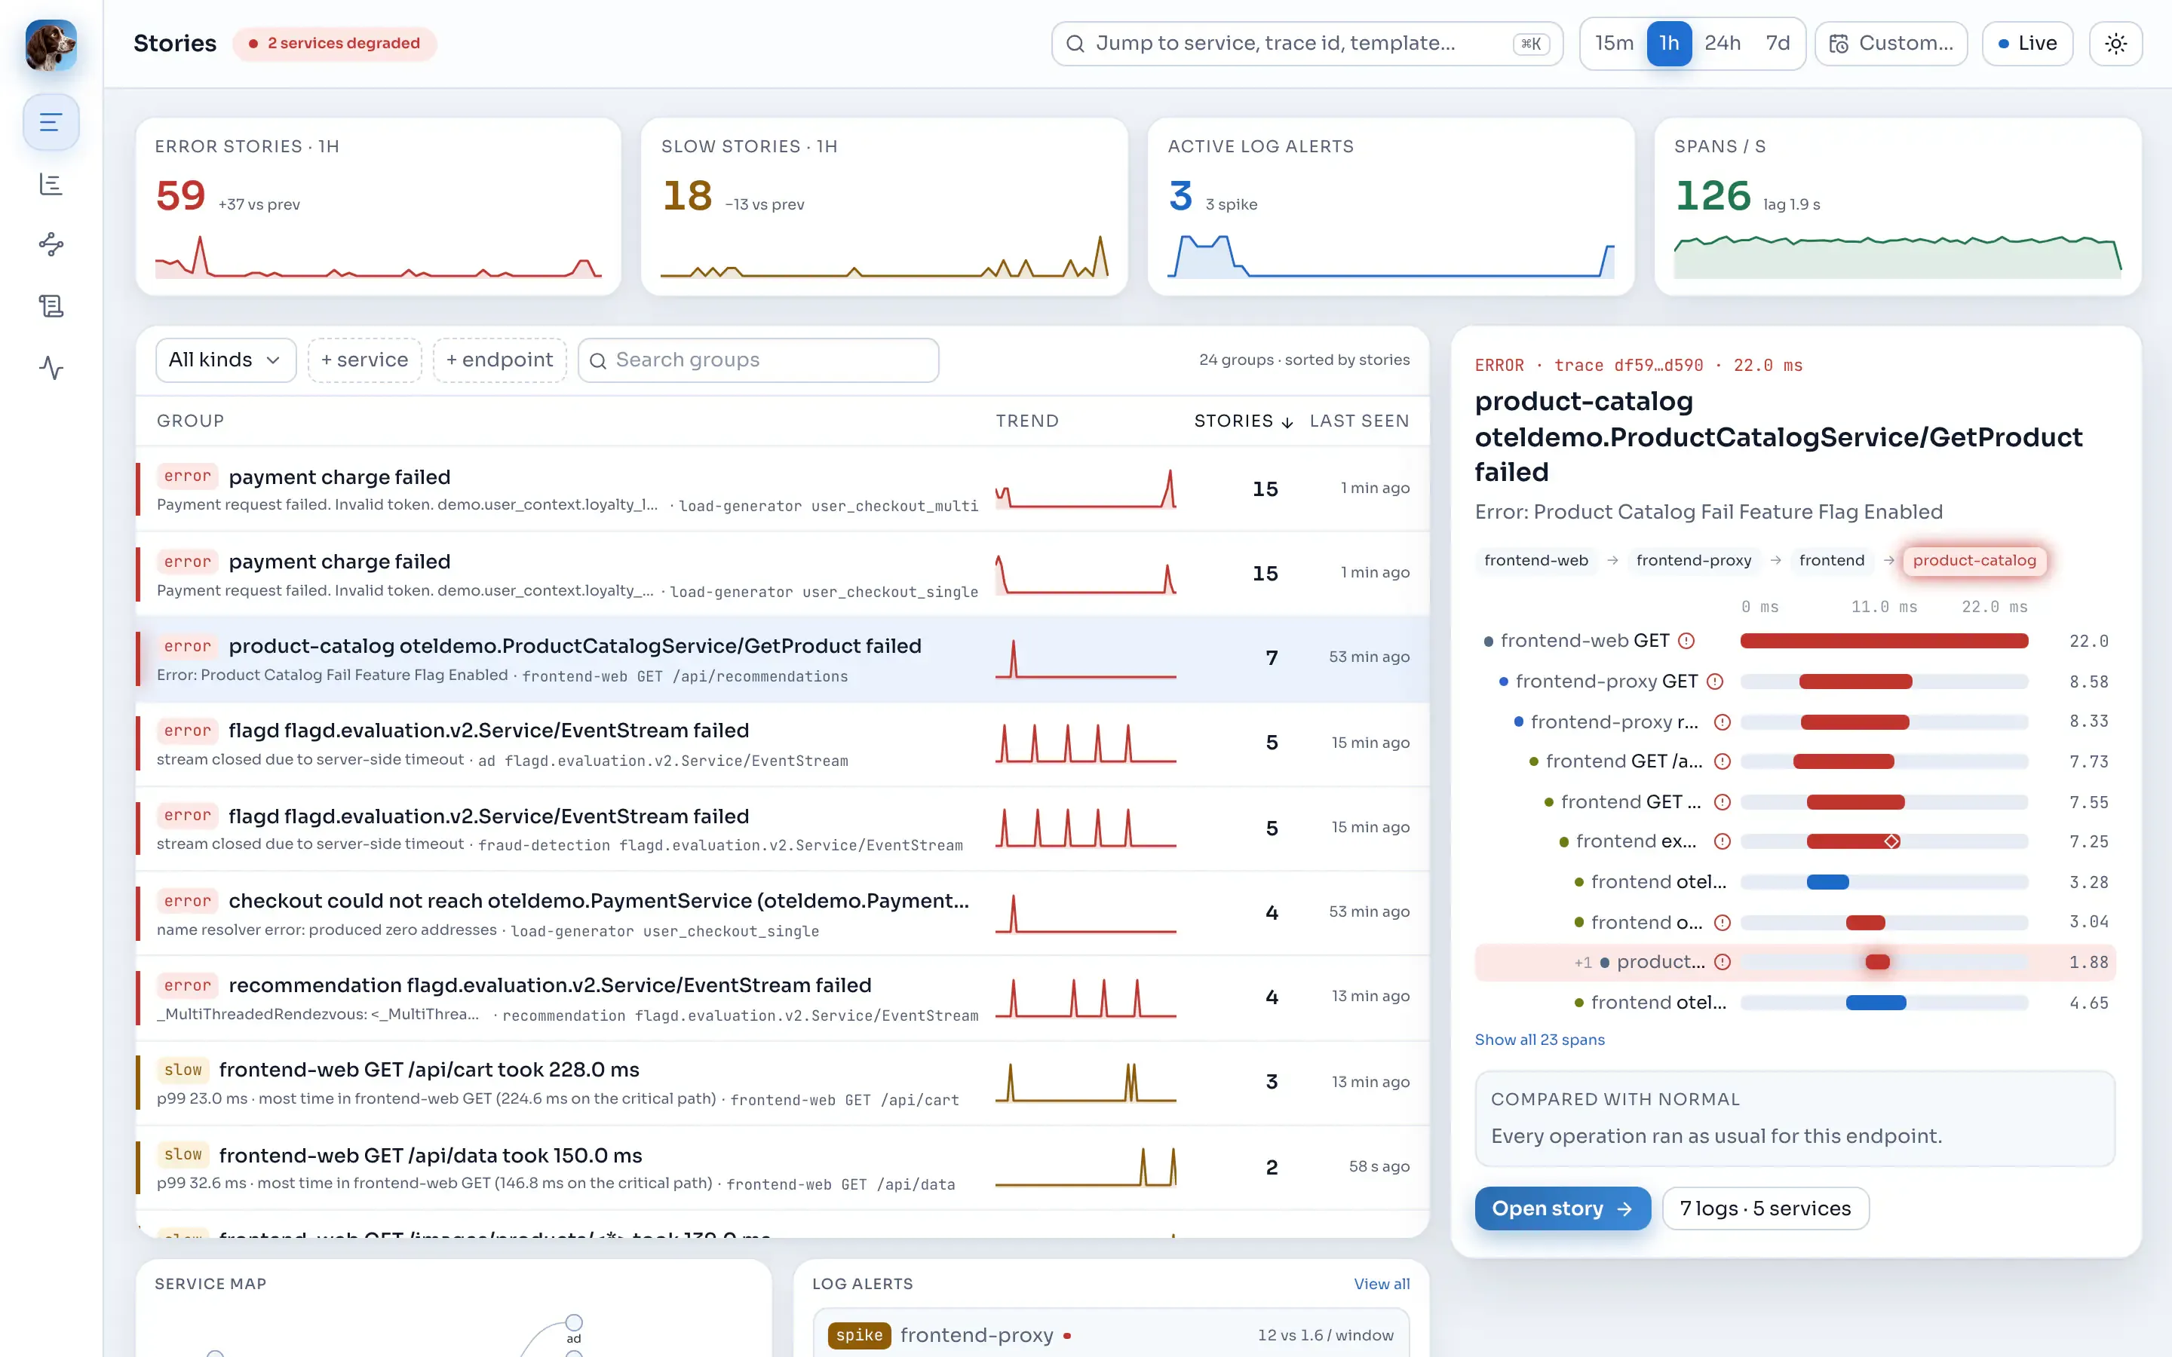Click the search magnifier in Jump bar
Viewport: 2172px width, 1357px height.
(x=1075, y=43)
